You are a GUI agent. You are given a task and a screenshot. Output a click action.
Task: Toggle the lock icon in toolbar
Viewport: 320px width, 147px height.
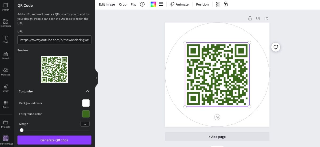[x=226, y=4]
